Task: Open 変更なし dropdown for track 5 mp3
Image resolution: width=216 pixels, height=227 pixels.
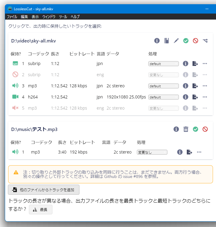Action: pyautogui.click(x=164, y=108)
